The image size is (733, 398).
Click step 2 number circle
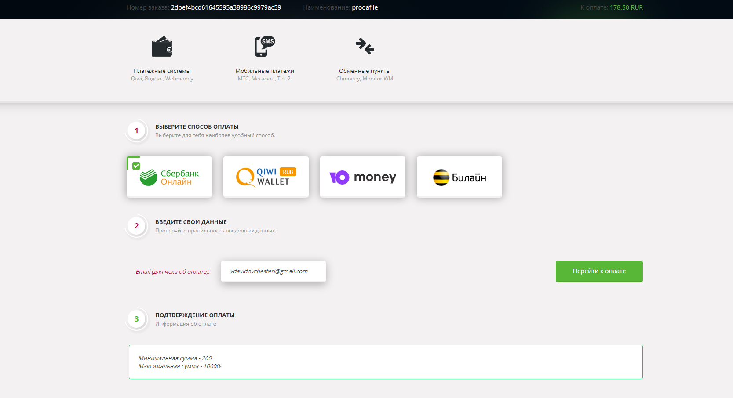[136, 226]
